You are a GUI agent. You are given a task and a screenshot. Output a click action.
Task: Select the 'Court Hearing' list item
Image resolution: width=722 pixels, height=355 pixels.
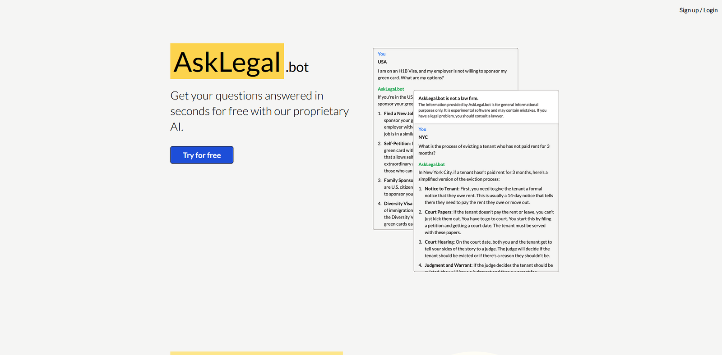click(x=487, y=249)
